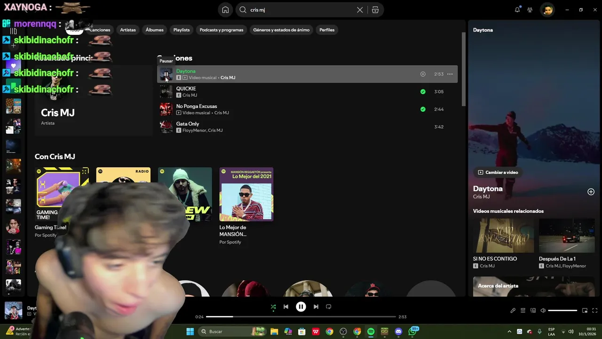Open Lo Mejor de MANSIÓN playlist card
Viewport: 602px width, 339px height.
point(246,206)
